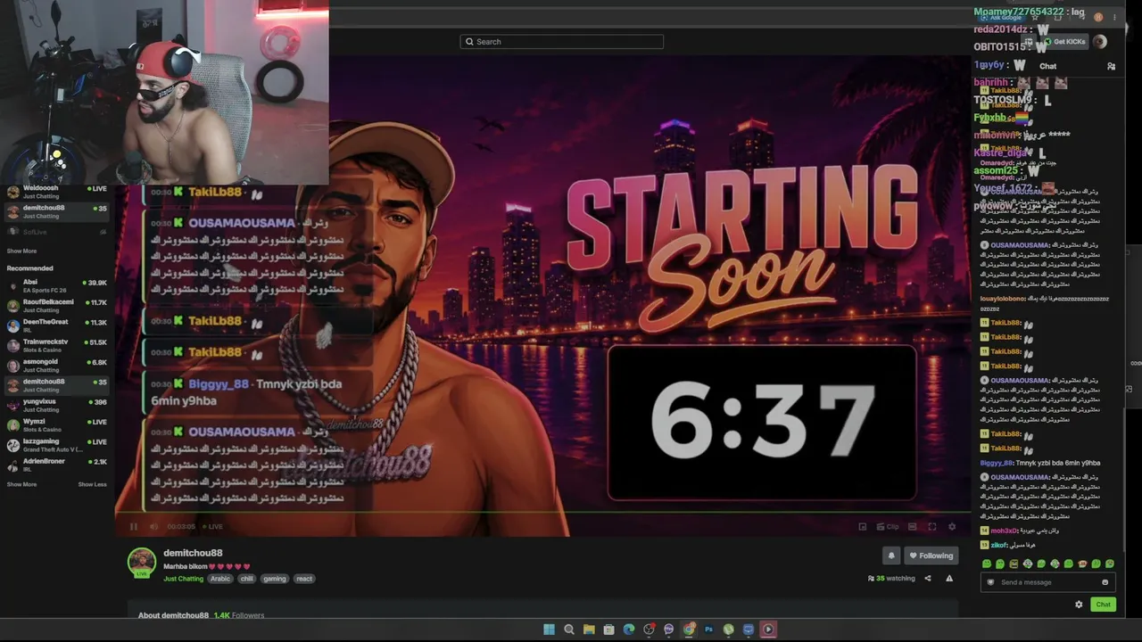
Task: Pause the live stream playback
Action: (134, 526)
